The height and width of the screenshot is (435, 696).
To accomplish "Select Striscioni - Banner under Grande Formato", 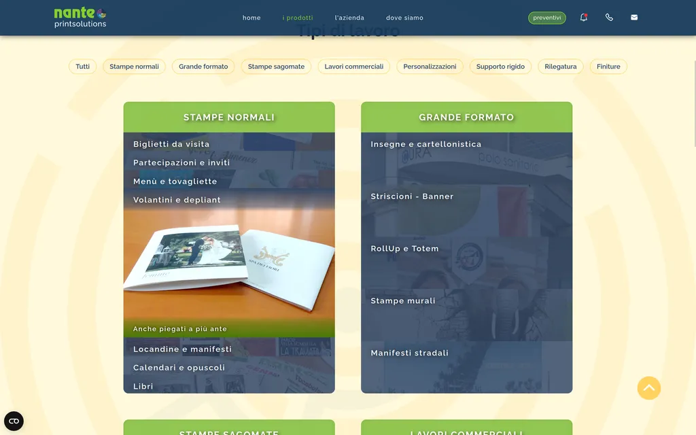I will pyautogui.click(x=412, y=196).
